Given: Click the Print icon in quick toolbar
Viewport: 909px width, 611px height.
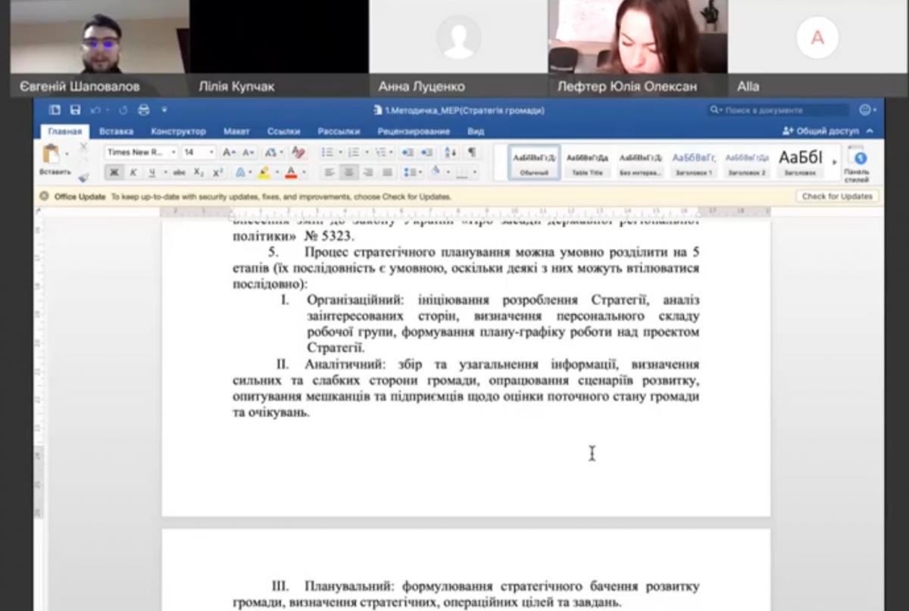Looking at the screenshot, I should [x=144, y=111].
